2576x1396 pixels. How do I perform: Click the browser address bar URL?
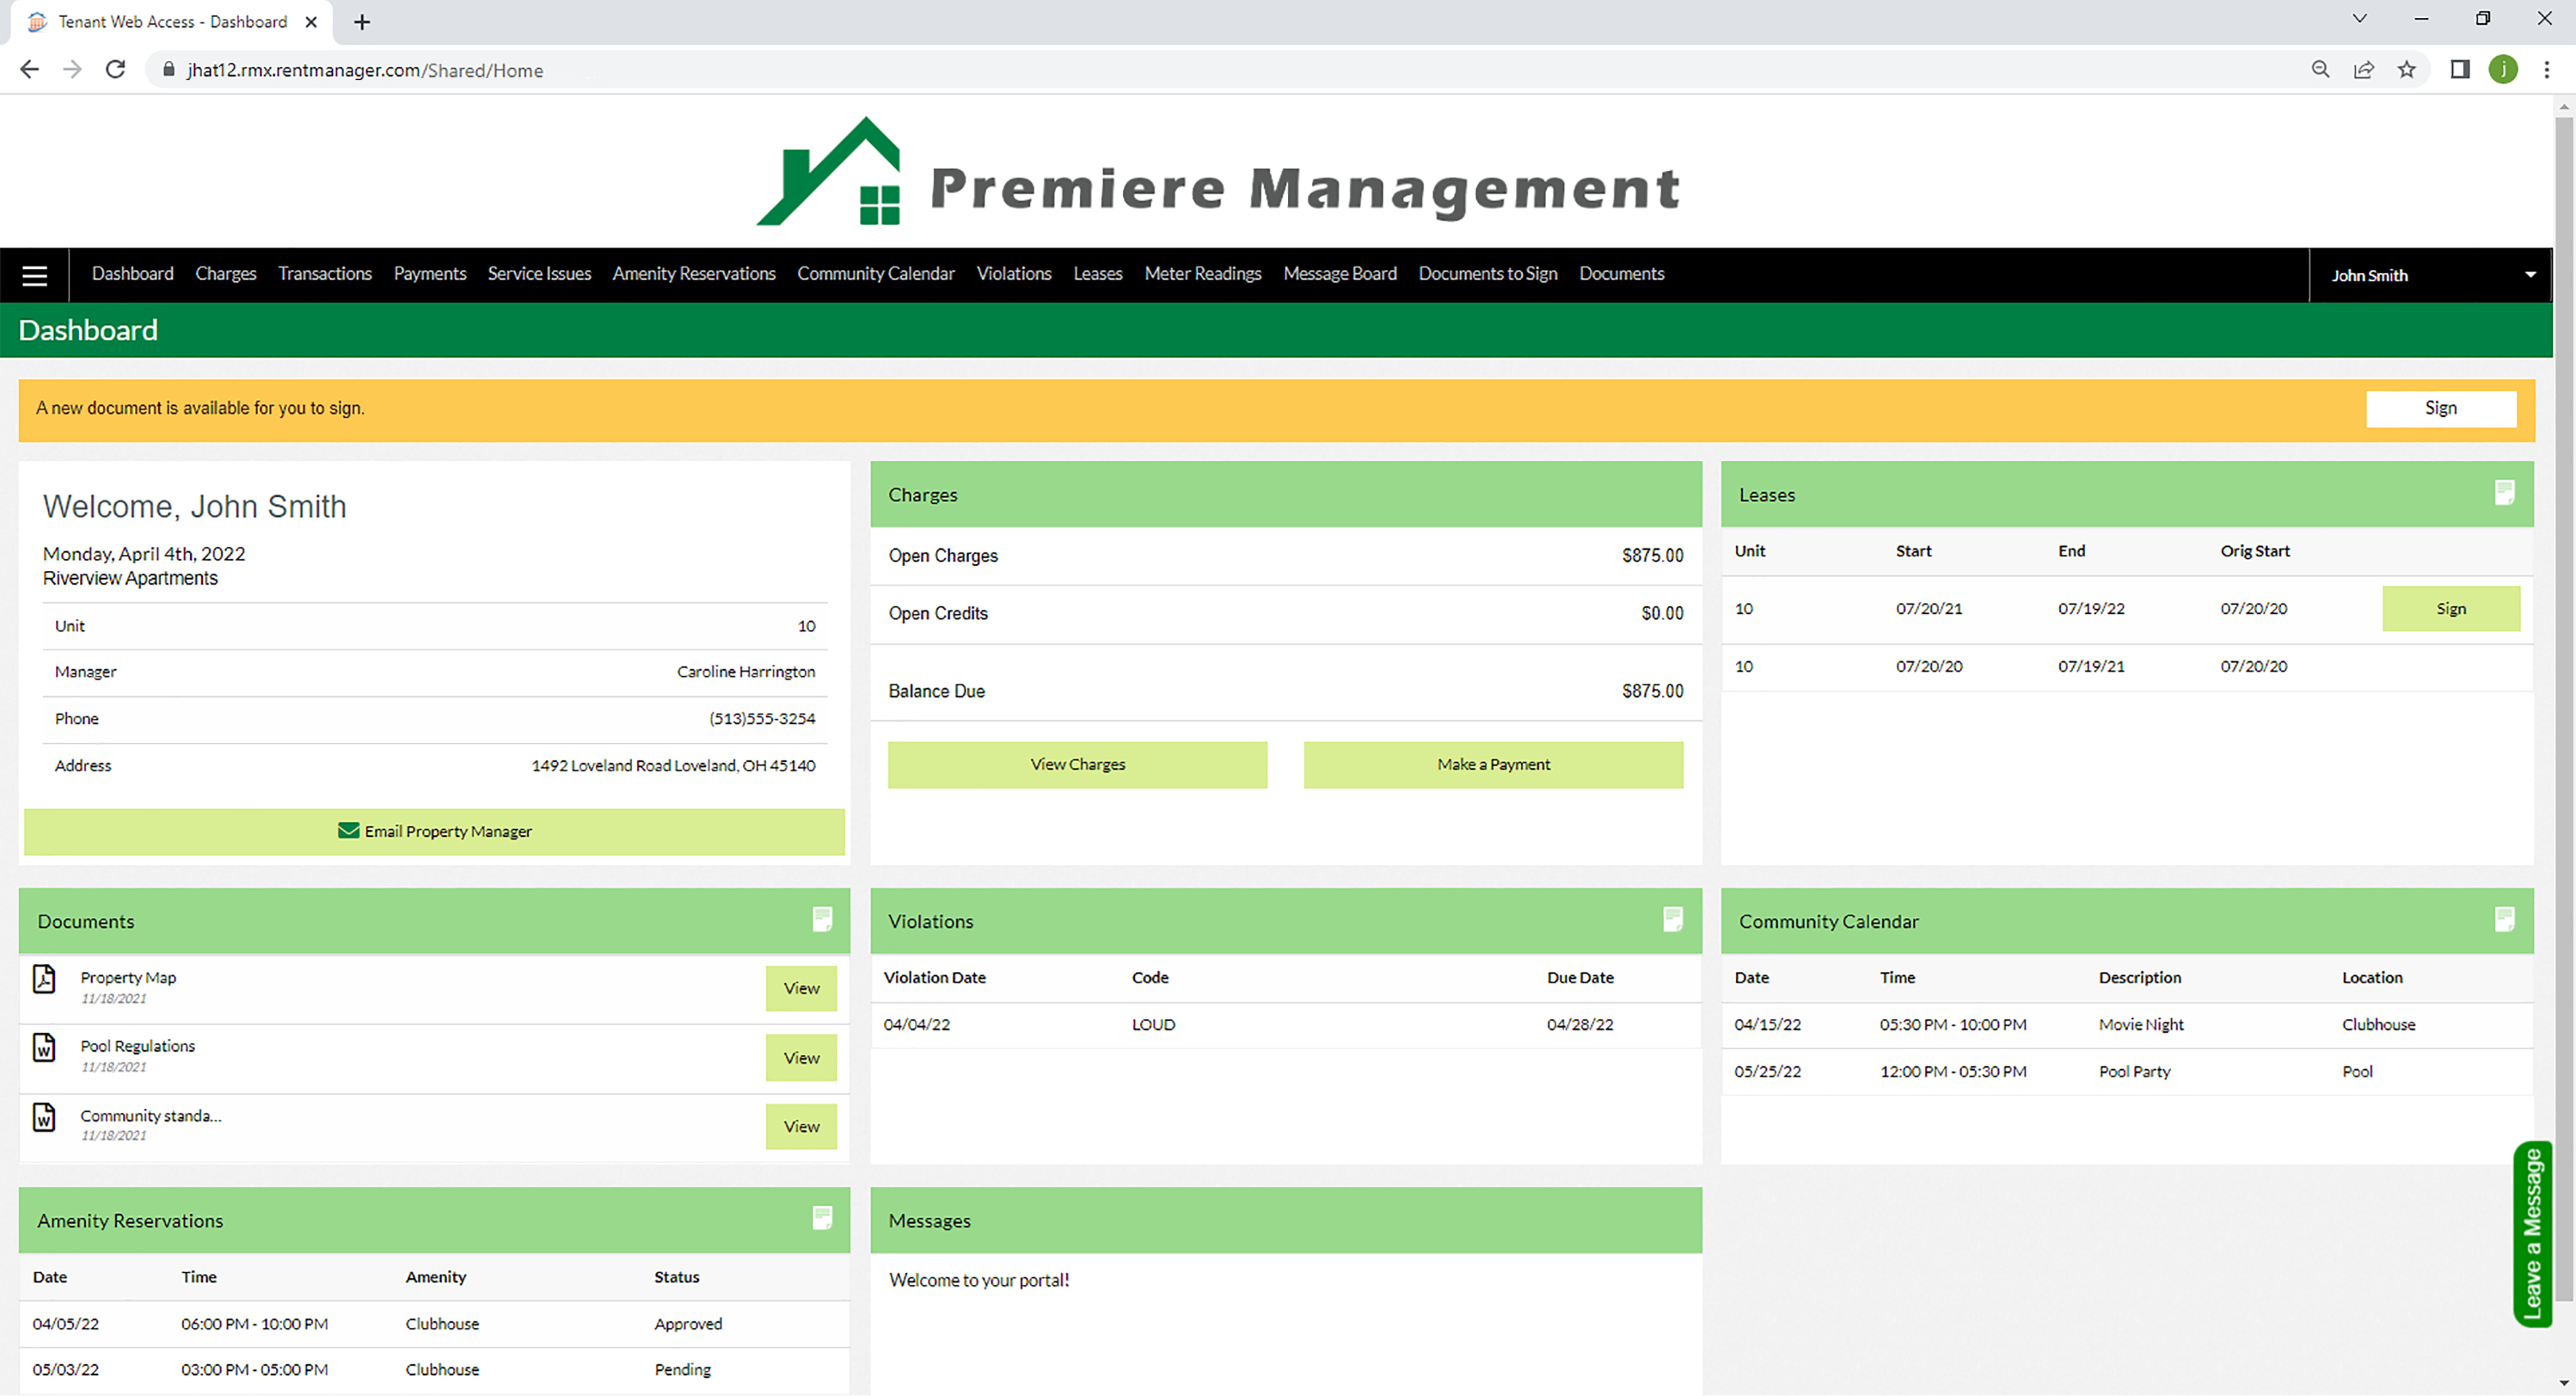coord(365,70)
